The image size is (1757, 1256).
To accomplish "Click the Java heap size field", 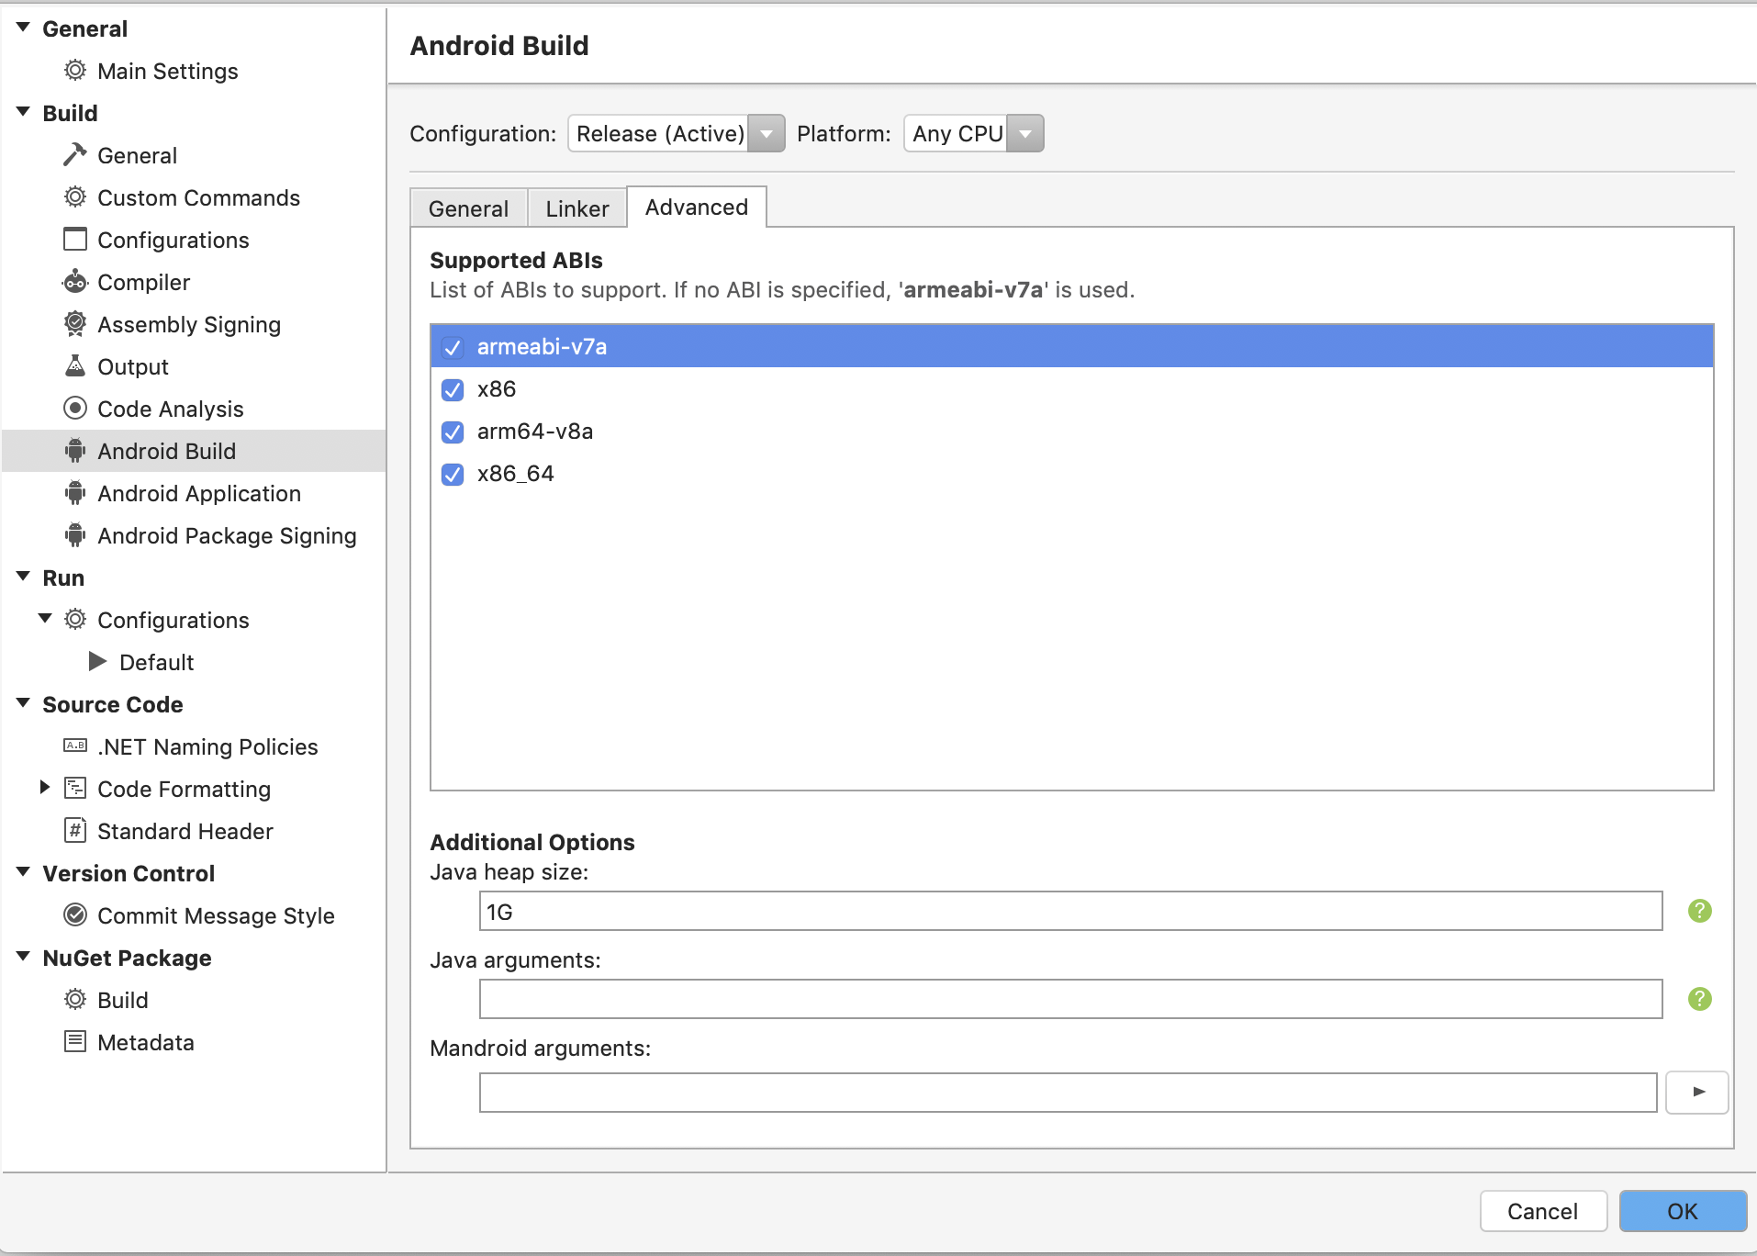I will [x=1070, y=911].
